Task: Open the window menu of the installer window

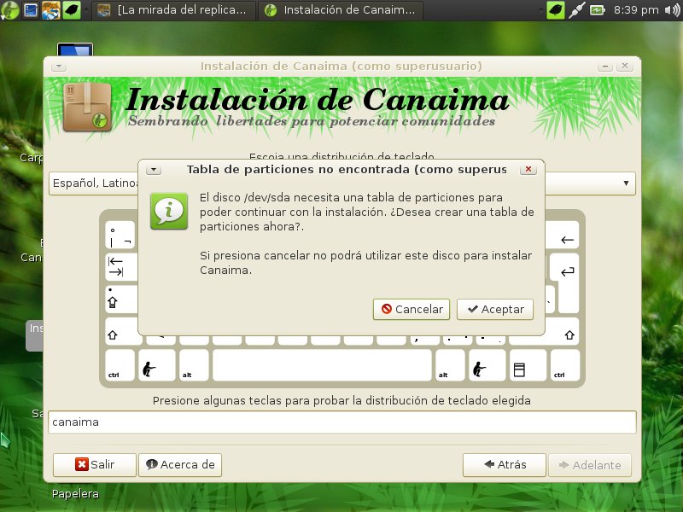Action: (58, 66)
